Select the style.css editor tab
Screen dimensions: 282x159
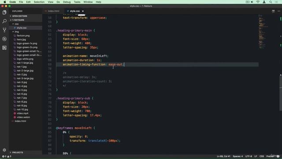(x=75, y=11)
